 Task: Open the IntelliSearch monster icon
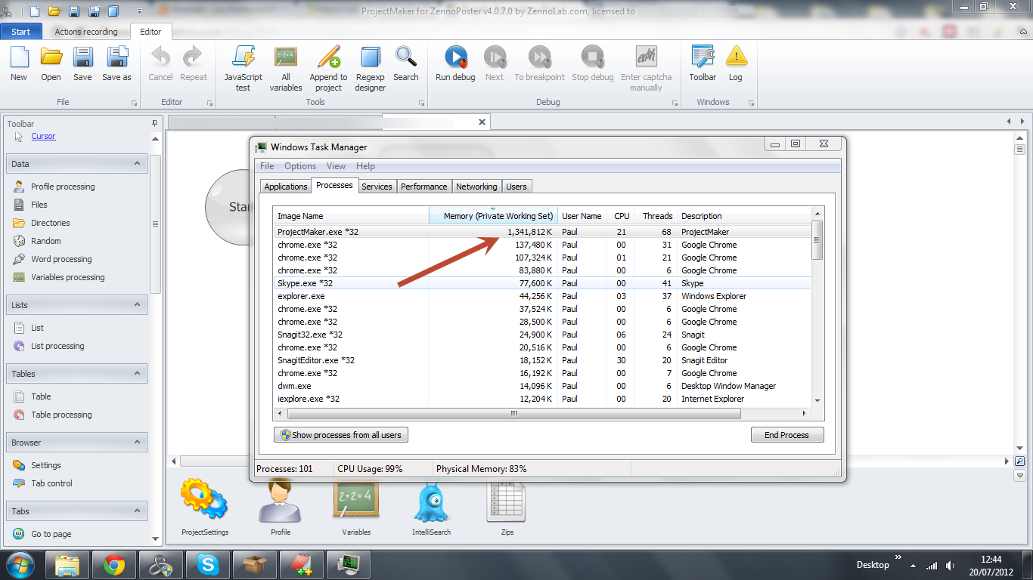[x=432, y=502]
